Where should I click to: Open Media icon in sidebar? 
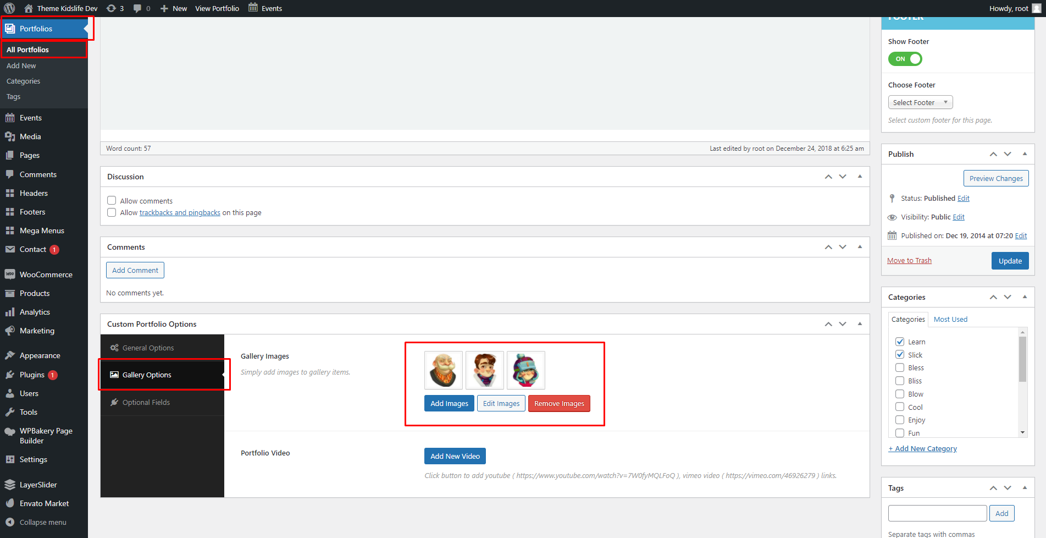(x=10, y=136)
